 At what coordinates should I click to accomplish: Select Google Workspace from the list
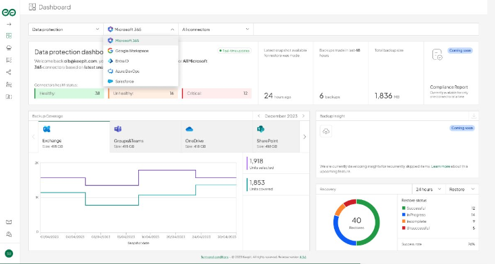(141, 50)
